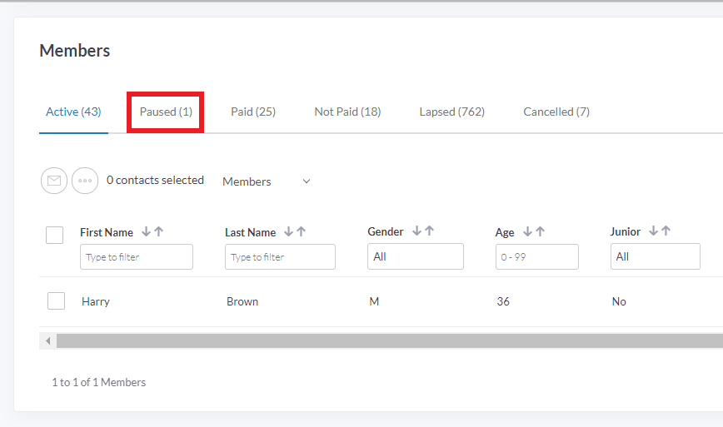Viewport: 723px width, 427px height.
Task: Click the email contacts envelope icon
Action: click(x=54, y=181)
